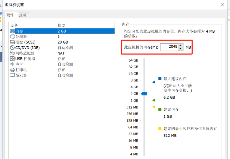Click the yellow 建议的最小客户机操作系统内存 legend square

[x=160, y=128]
